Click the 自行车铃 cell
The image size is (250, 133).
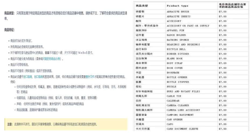point(150,49)
